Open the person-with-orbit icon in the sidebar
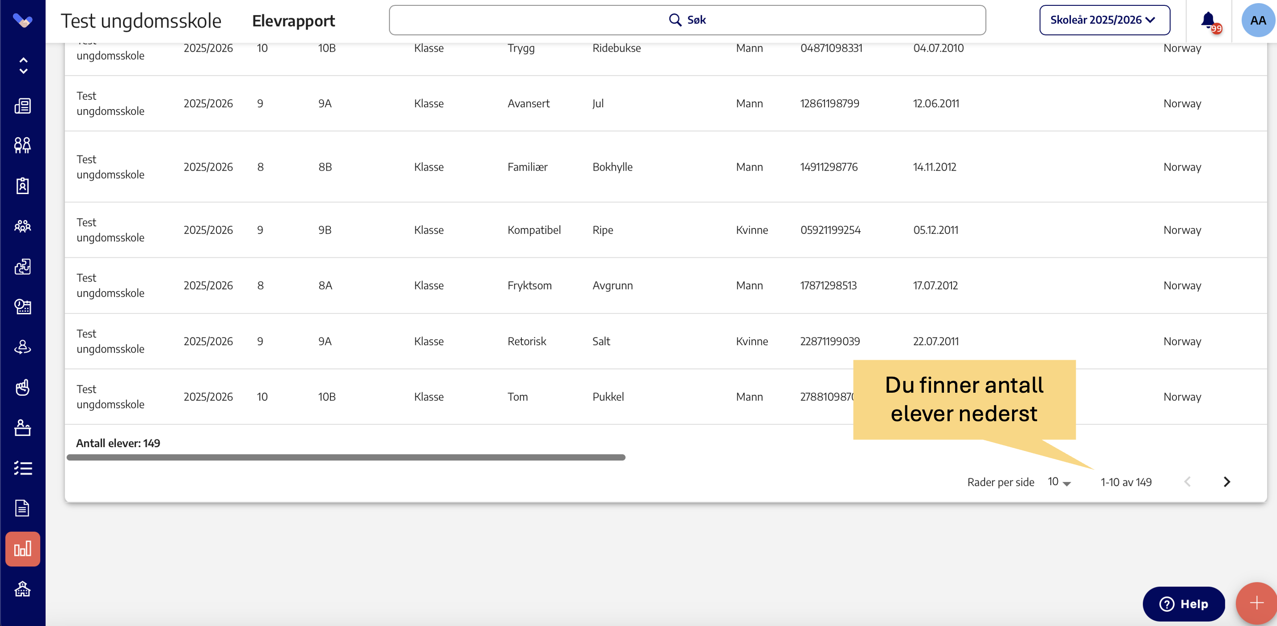This screenshot has width=1277, height=626. (x=23, y=347)
